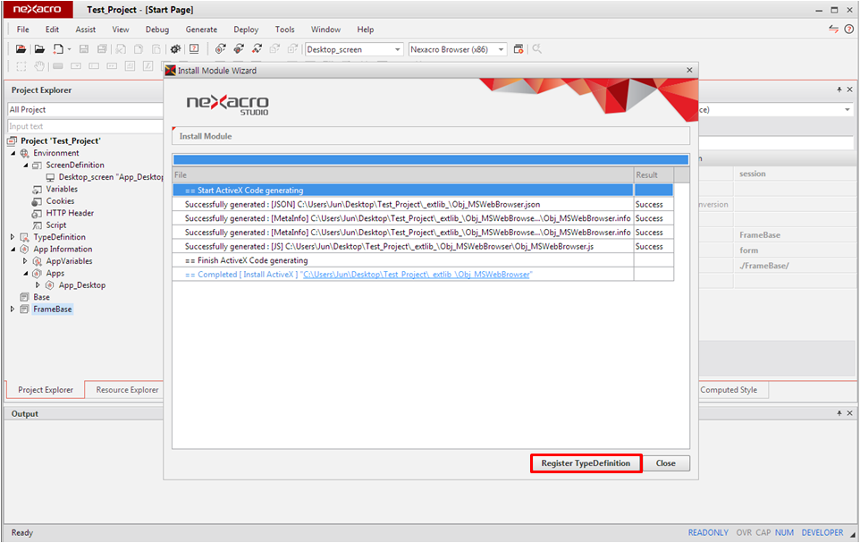Click the Cookies icon in Project Explorer
The image size is (860, 543).
pyautogui.click(x=37, y=201)
